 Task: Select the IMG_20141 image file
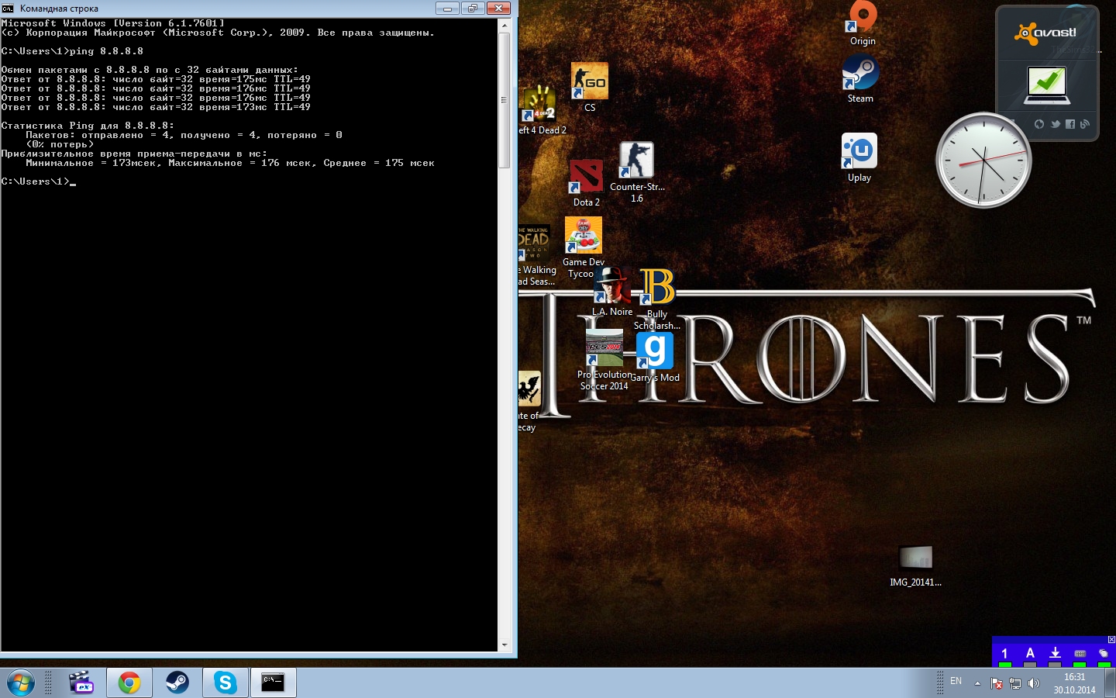click(915, 565)
